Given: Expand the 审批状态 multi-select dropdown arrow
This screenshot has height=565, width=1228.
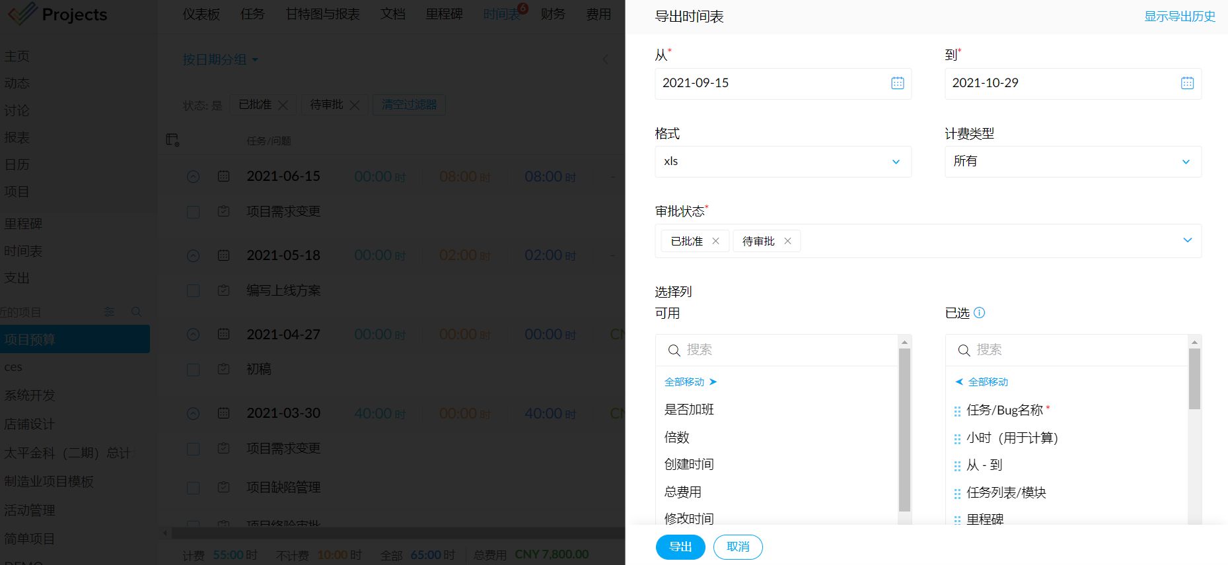Looking at the screenshot, I should pos(1187,240).
